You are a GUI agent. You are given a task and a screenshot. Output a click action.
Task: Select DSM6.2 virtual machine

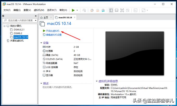click(18, 33)
